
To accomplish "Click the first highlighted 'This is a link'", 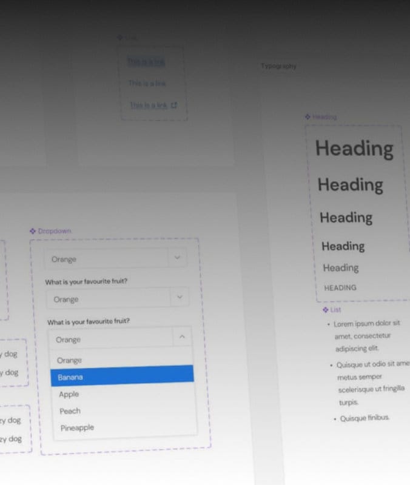I will 146,62.
